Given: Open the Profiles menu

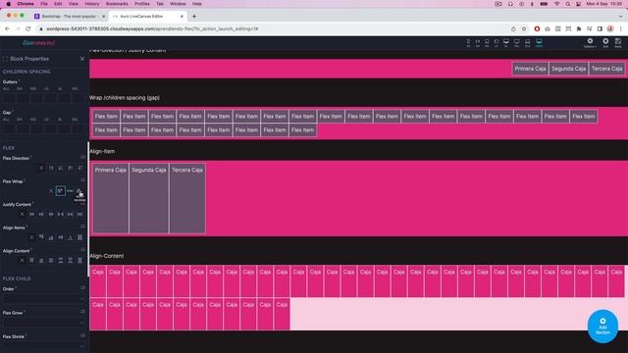Looking at the screenshot, I should (141, 4).
